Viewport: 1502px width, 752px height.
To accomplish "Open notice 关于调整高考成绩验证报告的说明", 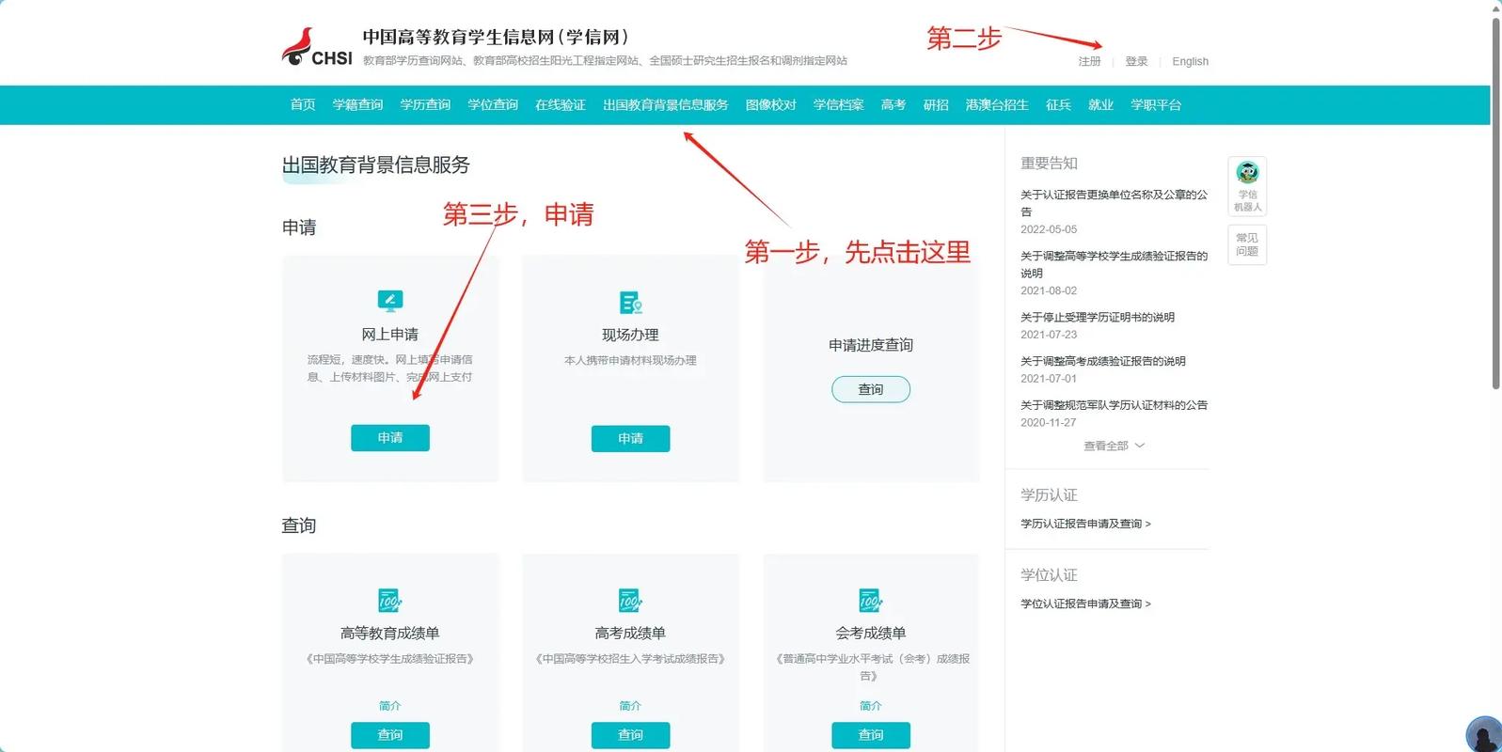I will (x=1103, y=361).
